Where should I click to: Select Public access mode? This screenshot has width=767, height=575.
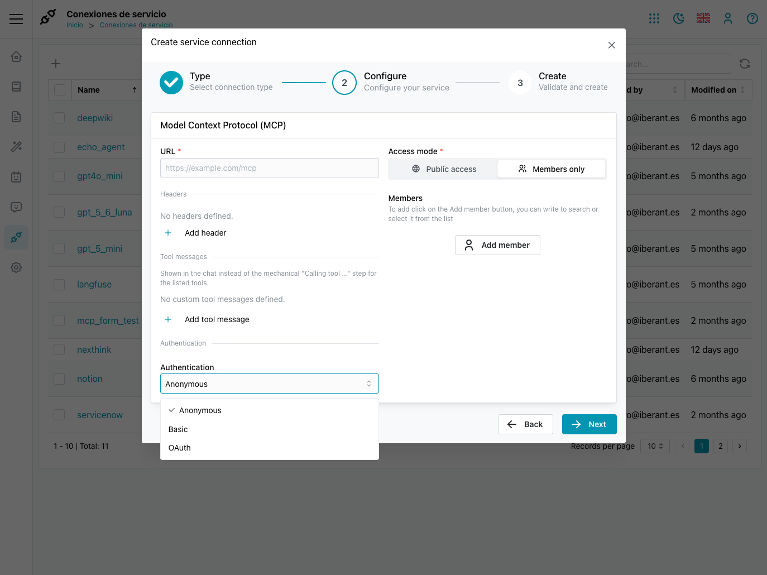coord(443,169)
